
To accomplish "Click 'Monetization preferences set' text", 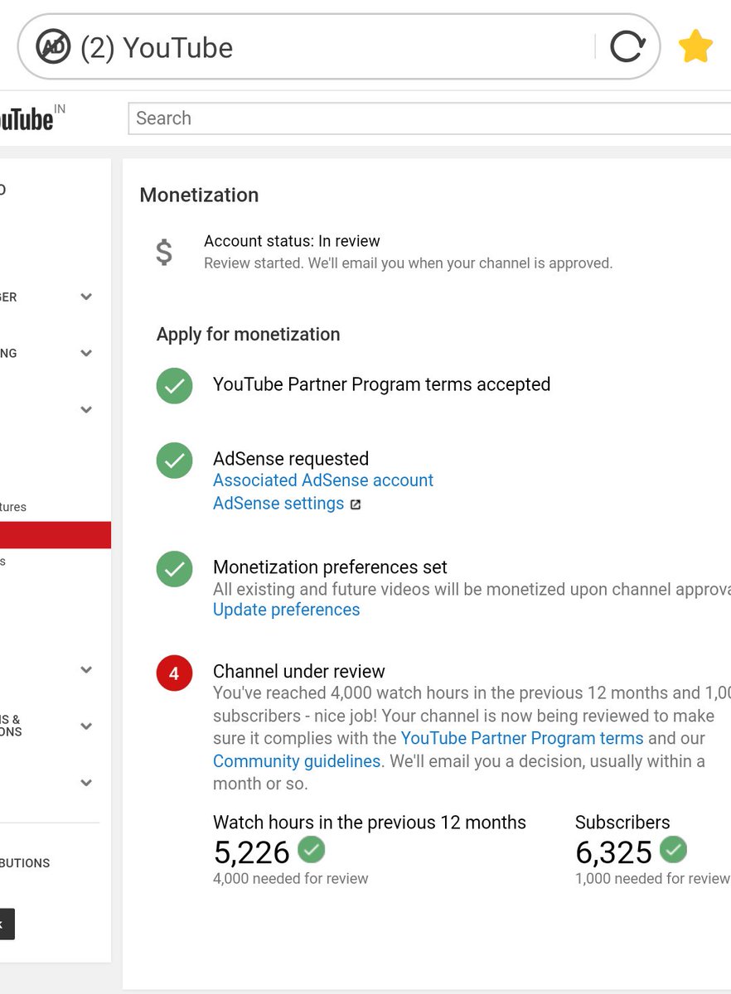I will [330, 567].
